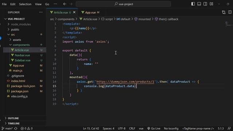Open Explorer views and more actions
The width and height of the screenshot is (233, 131).
pyautogui.click(x=41, y=12)
